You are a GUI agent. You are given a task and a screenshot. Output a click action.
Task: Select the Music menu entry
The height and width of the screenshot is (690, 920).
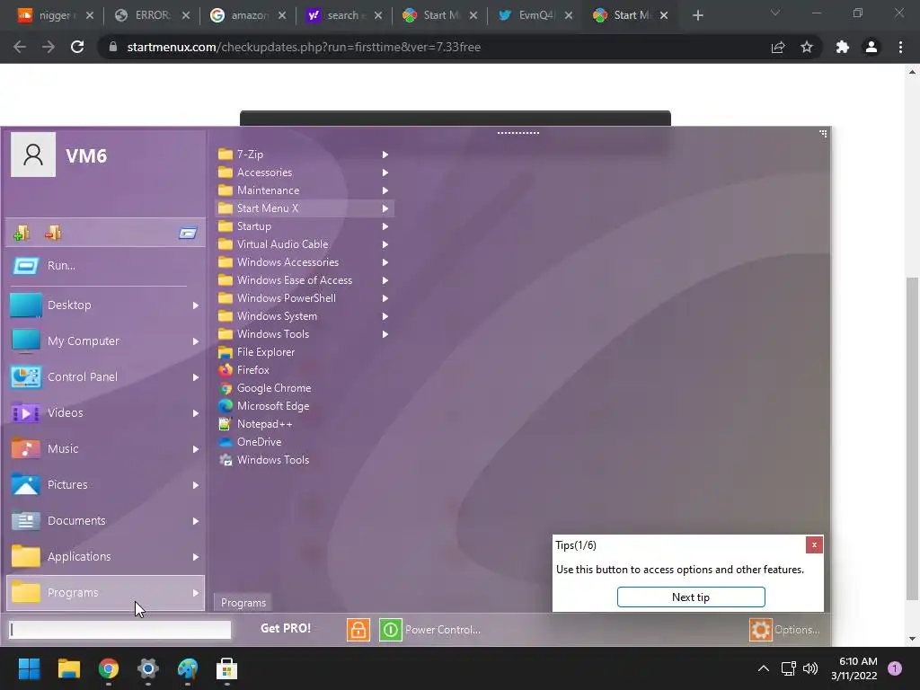click(x=106, y=449)
